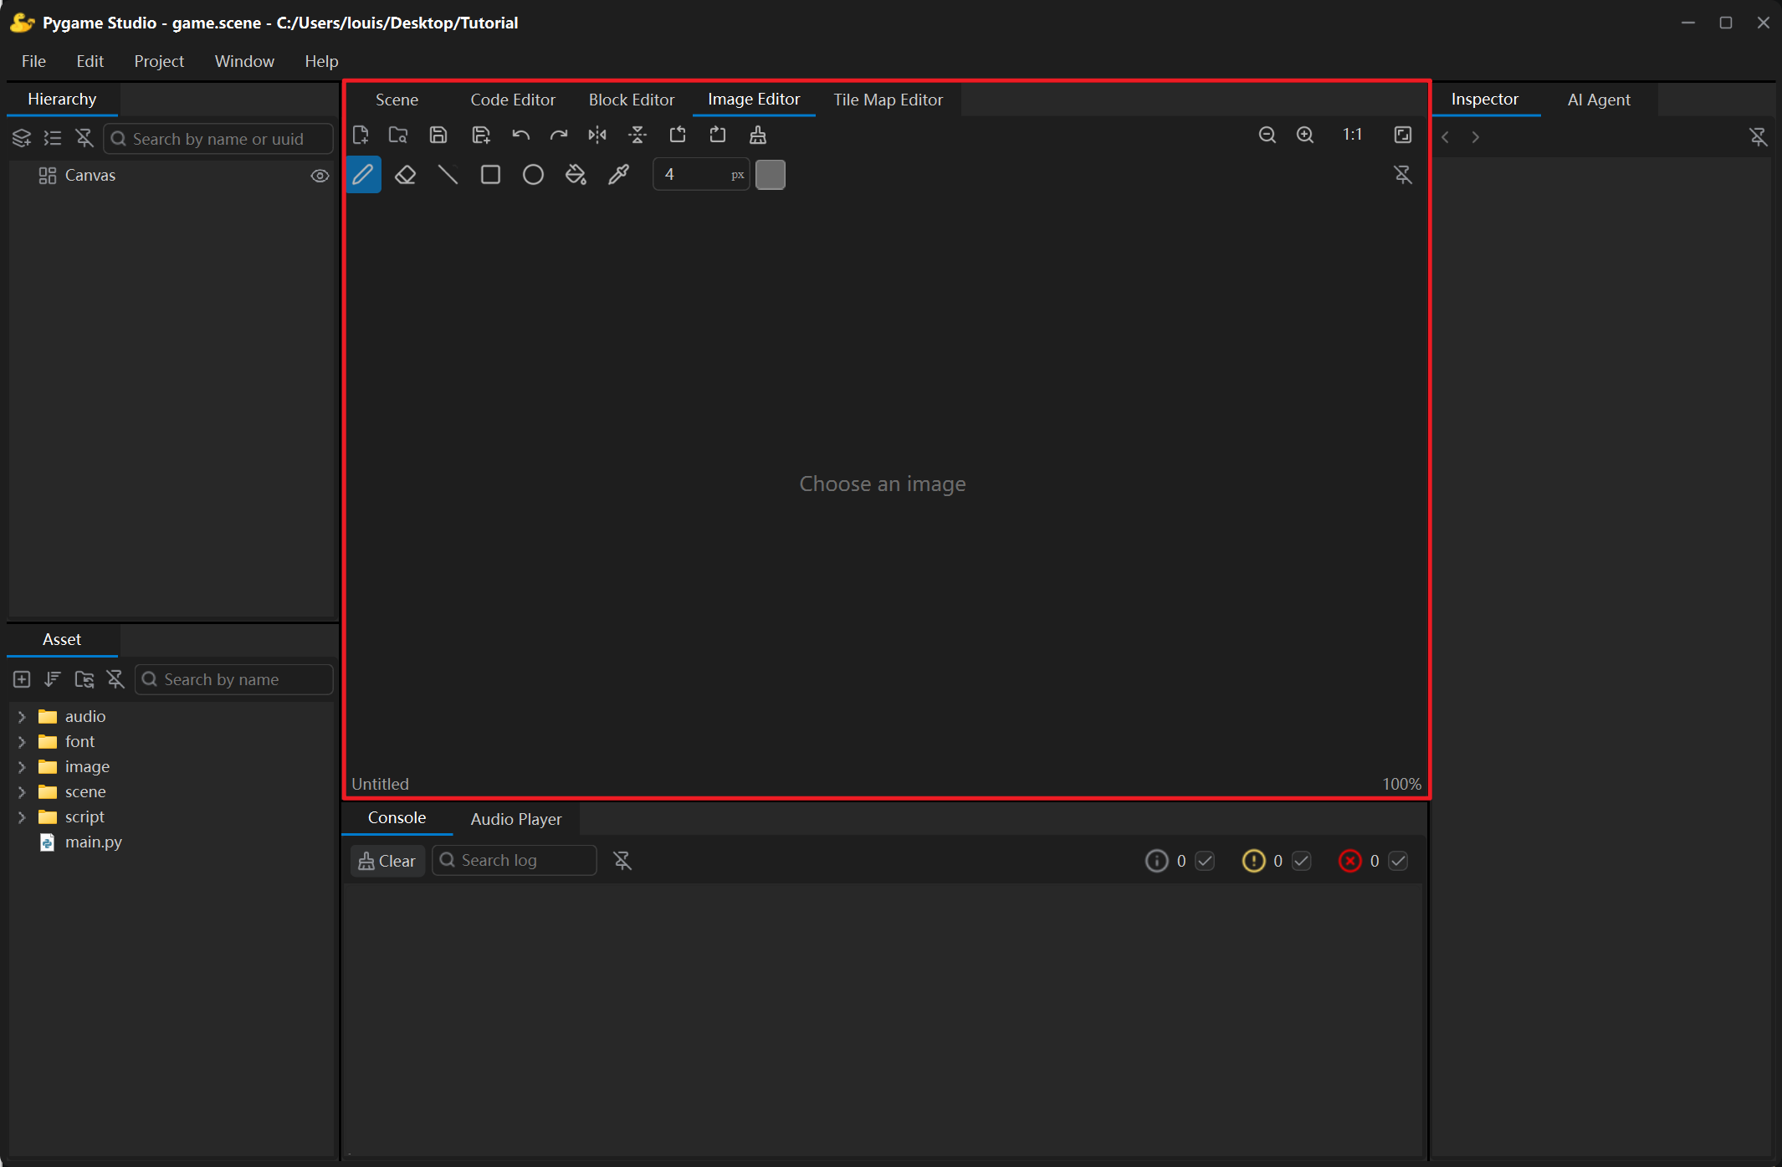Switch to the AI Agent tab
This screenshot has height=1167, width=1782.
1599,100
